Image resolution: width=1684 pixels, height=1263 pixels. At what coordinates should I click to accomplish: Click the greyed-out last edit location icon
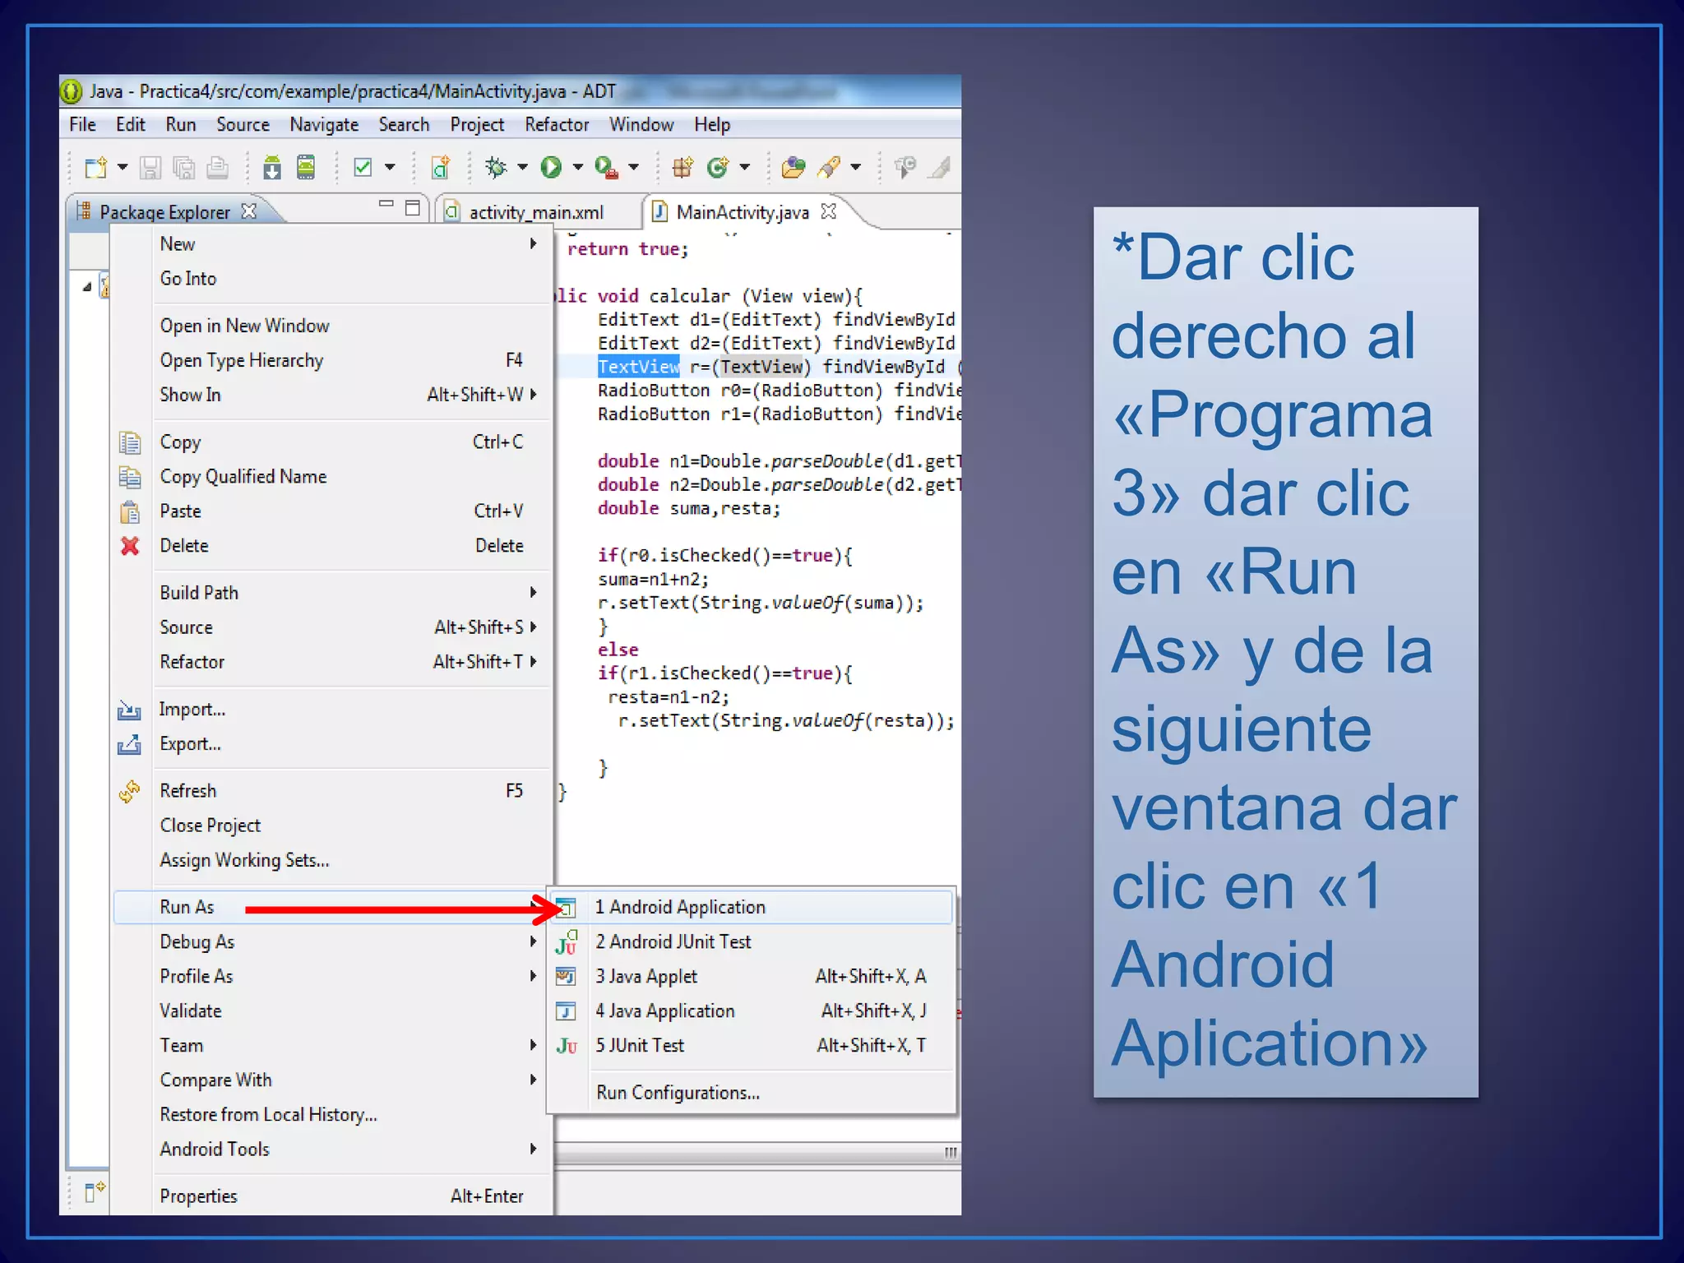(905, 168)
